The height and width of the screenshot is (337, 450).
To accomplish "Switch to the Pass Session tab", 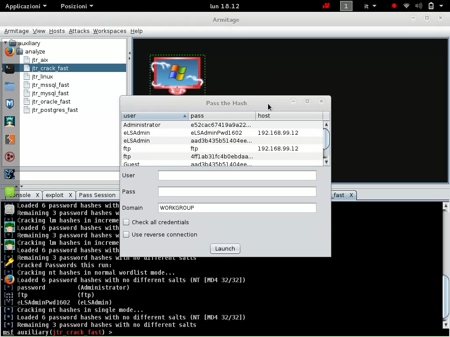I will click(97, 195).
